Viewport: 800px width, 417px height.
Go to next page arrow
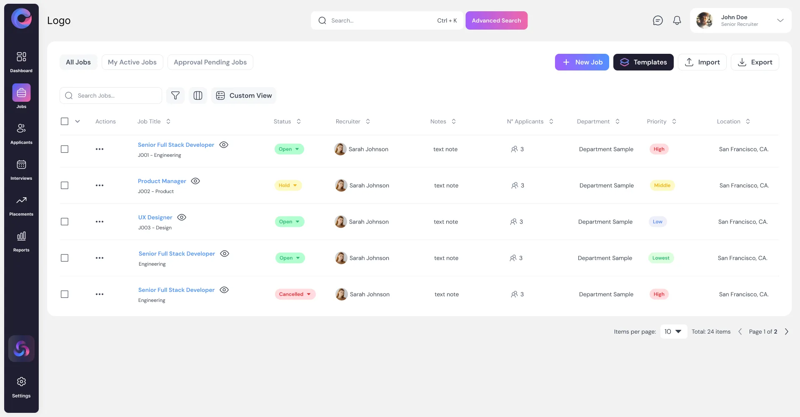tap(787, 332)
